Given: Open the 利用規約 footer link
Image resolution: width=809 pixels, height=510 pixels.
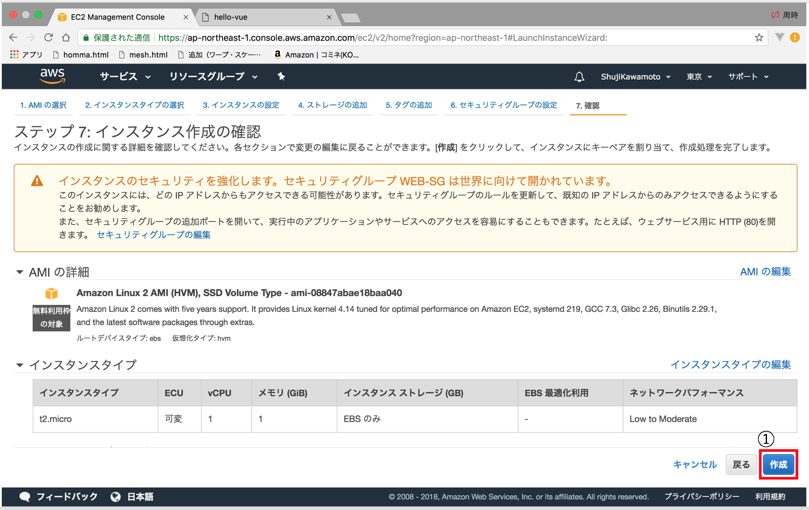Looking at the screenshot, I should (x=770, y=497).
